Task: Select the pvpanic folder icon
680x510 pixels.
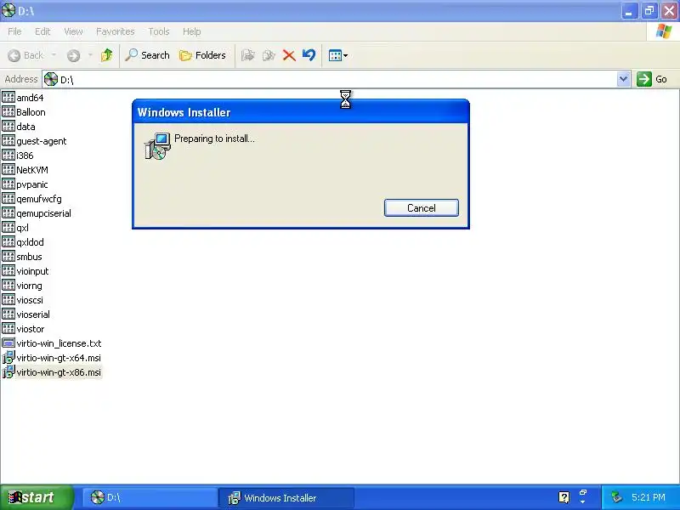Action: (x=8, y=184)
